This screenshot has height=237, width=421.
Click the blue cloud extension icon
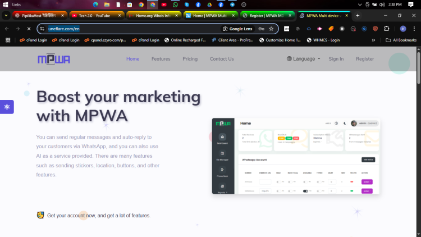coord(309,29)
